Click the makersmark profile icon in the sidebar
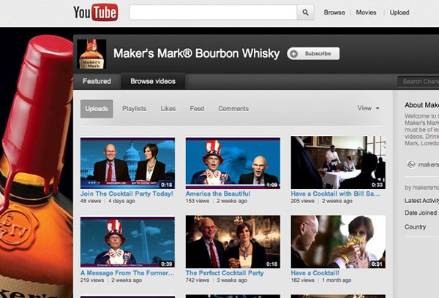439x298 pixels. (x=411, y=164)
